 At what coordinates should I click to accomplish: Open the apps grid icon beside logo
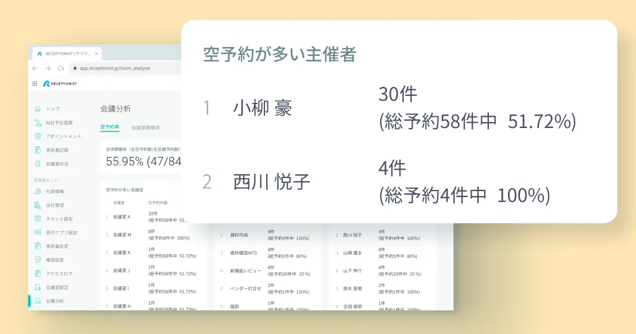click(35, 83)
